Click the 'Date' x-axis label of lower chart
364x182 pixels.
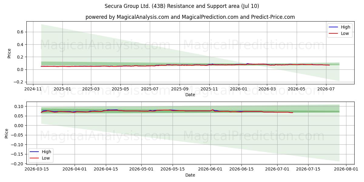tap(190, 175)
